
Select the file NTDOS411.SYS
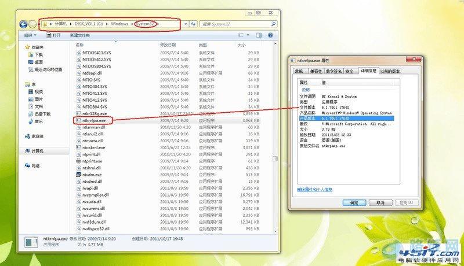tap(97, 53)
